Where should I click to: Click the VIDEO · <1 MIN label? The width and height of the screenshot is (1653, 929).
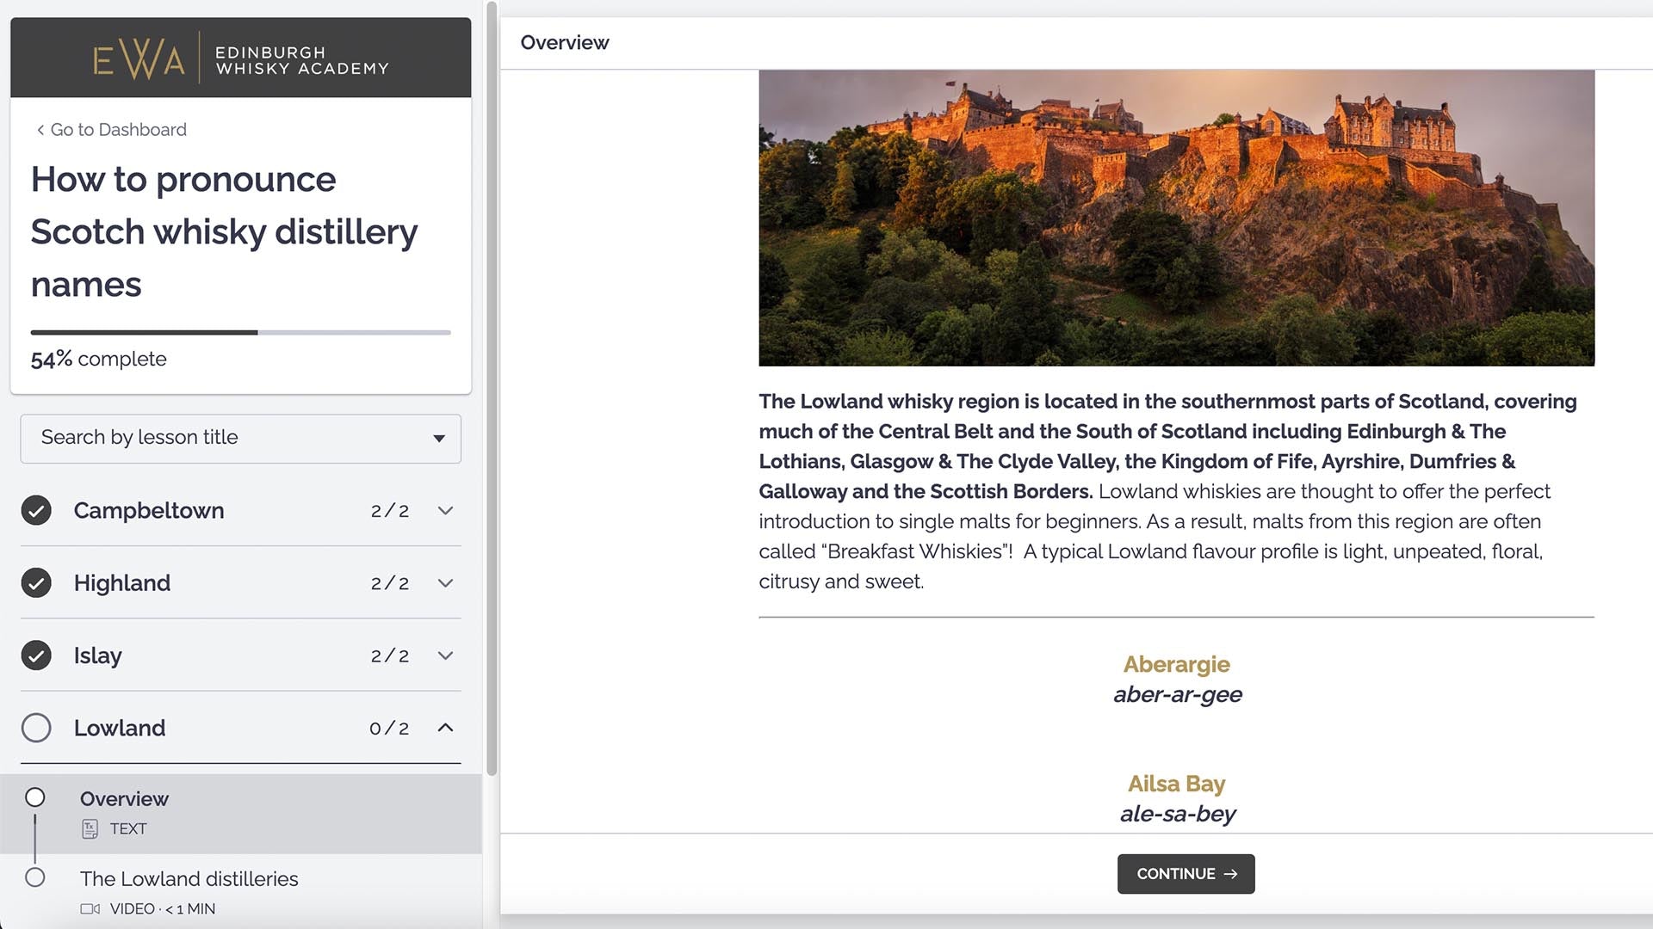pos(163,908)
